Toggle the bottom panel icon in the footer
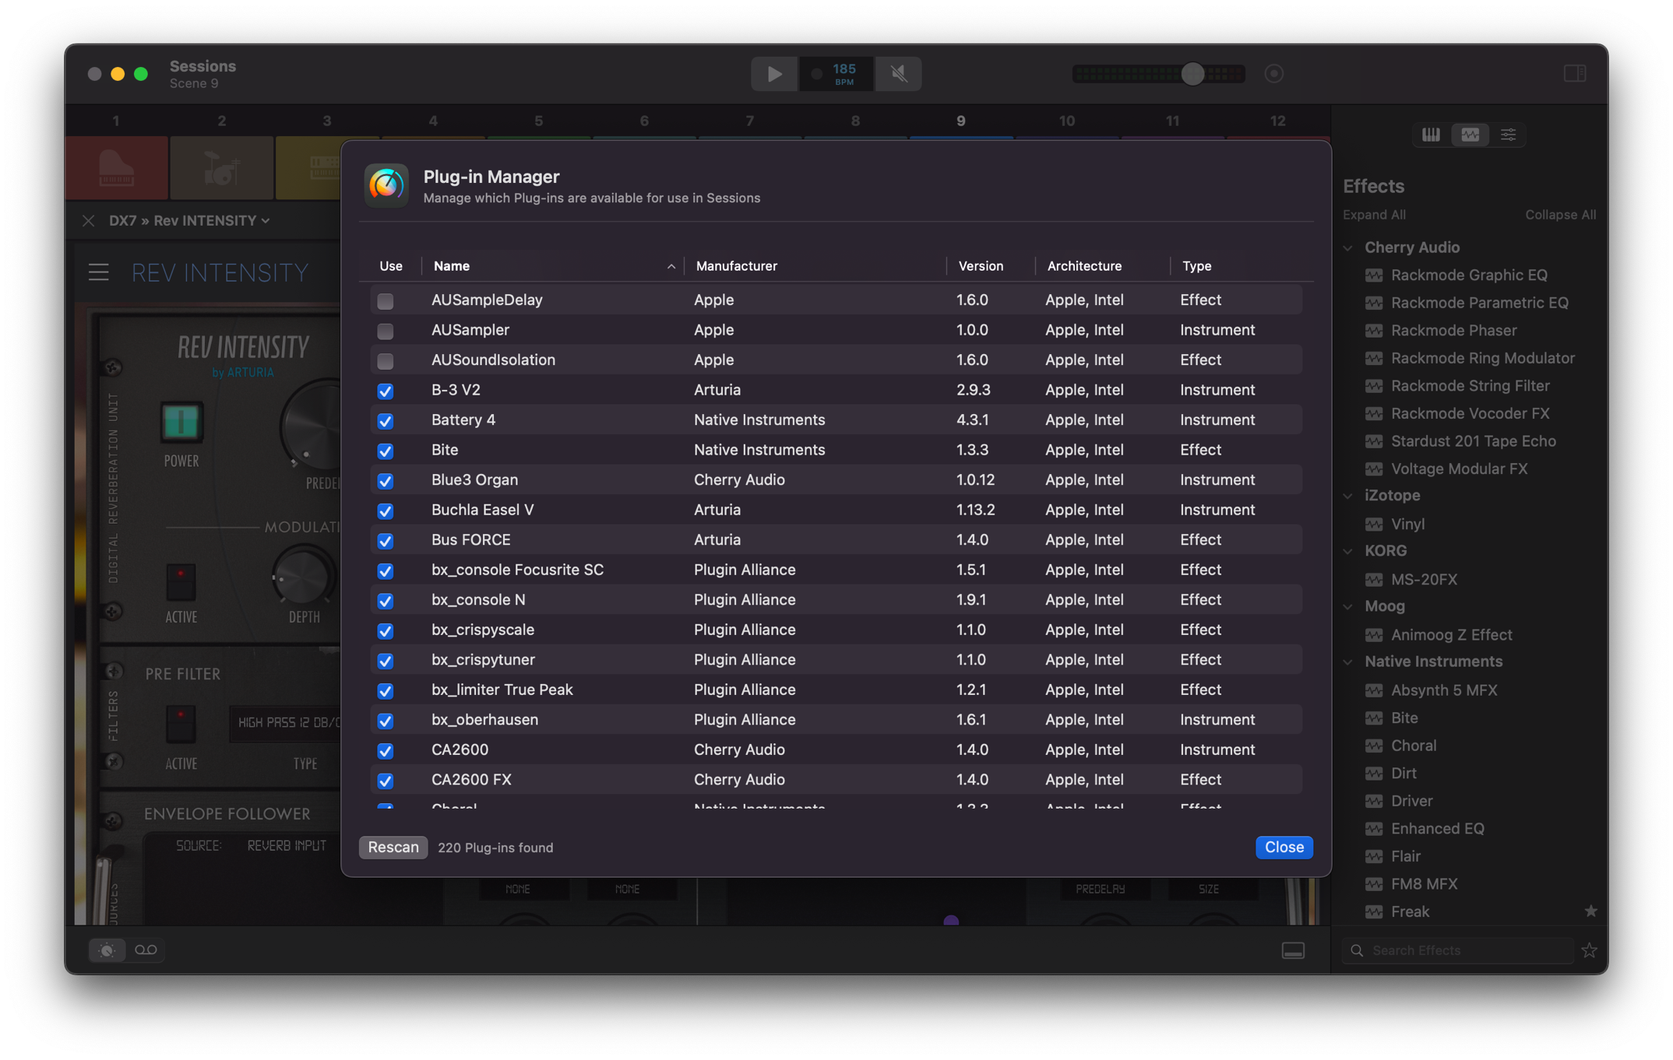The height and width of the screenshot is (1060, 1673). 1293,950
